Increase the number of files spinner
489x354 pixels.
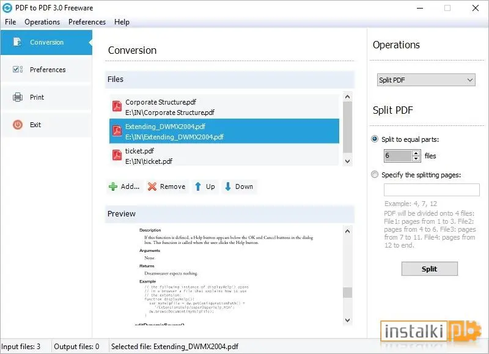pyautogui.click(x=416, y=153)
